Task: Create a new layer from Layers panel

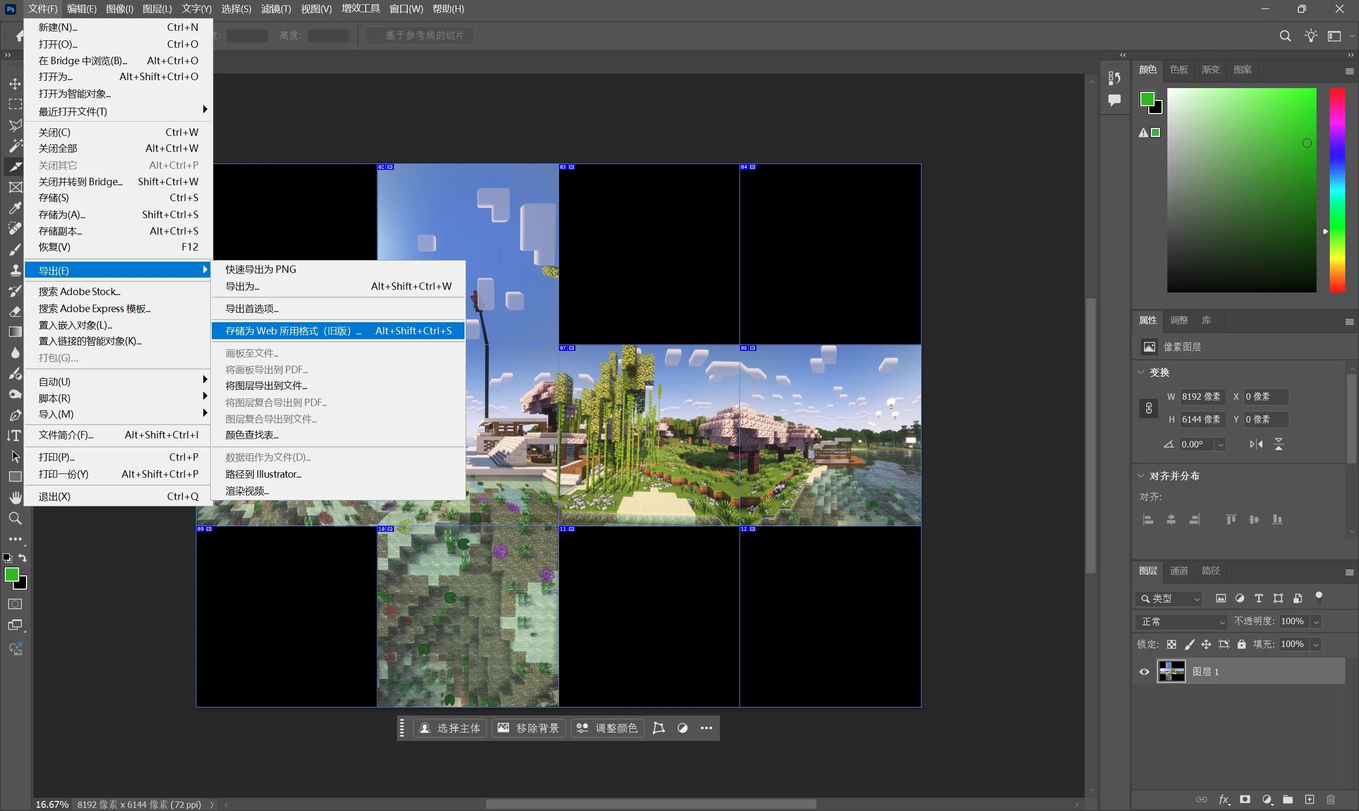Action: click(x=1310, y=799)
